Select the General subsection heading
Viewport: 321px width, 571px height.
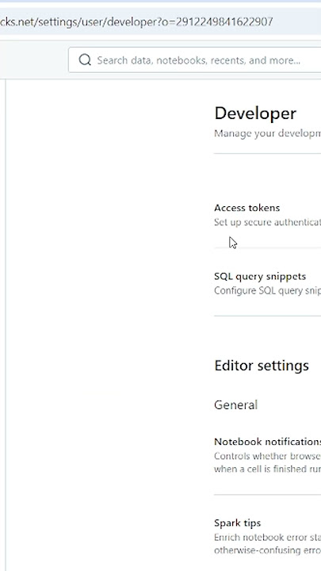(x=235, y=404)
